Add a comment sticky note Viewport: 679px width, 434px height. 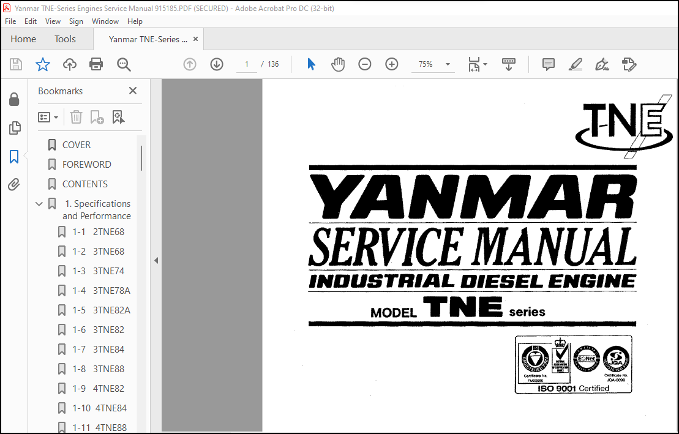[x=548, y=64]
